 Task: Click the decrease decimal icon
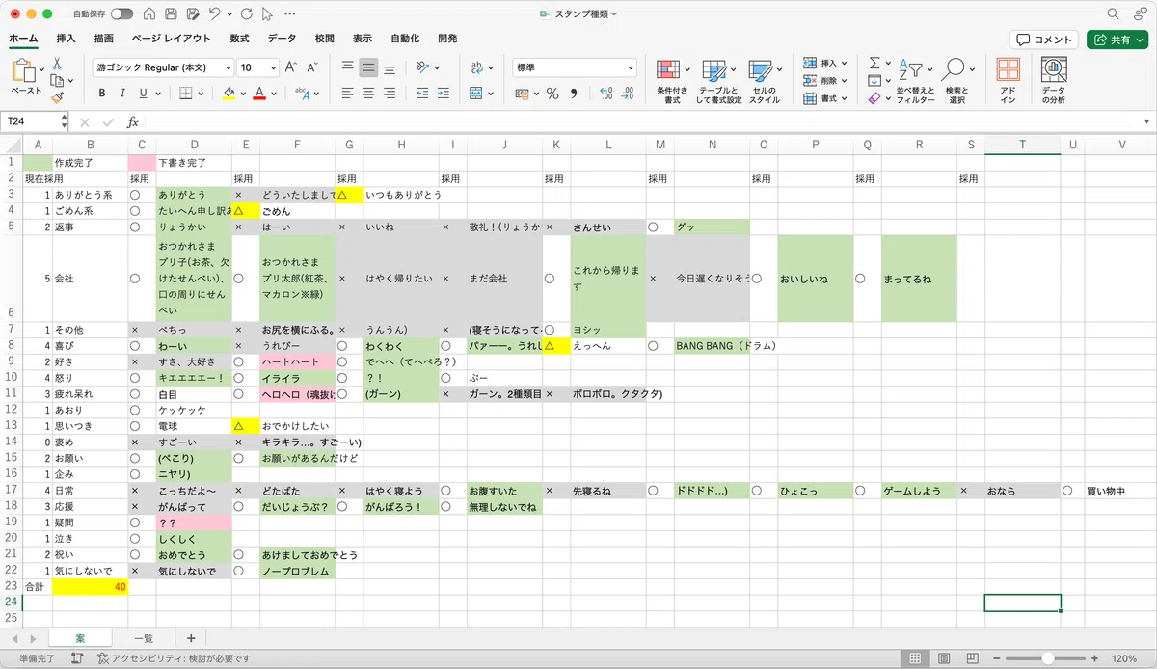tap(628, 94)
